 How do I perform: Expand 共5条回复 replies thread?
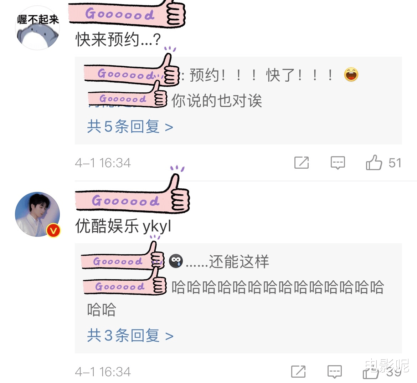(x=130, y=127)
